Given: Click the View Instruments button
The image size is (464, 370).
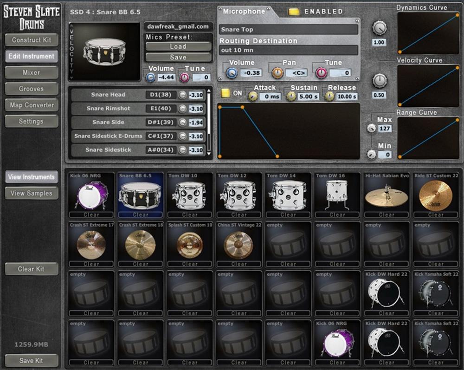Looking at the screenshot, I should [x=32, y=177].
